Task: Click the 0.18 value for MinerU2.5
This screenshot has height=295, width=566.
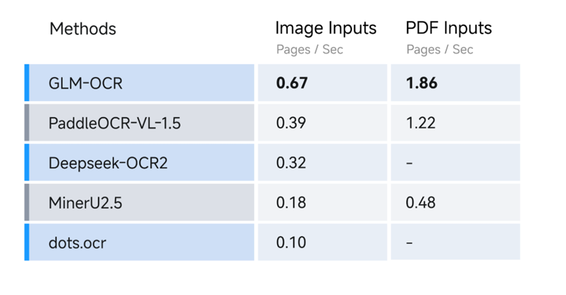Action: click(x=291, y=202)
